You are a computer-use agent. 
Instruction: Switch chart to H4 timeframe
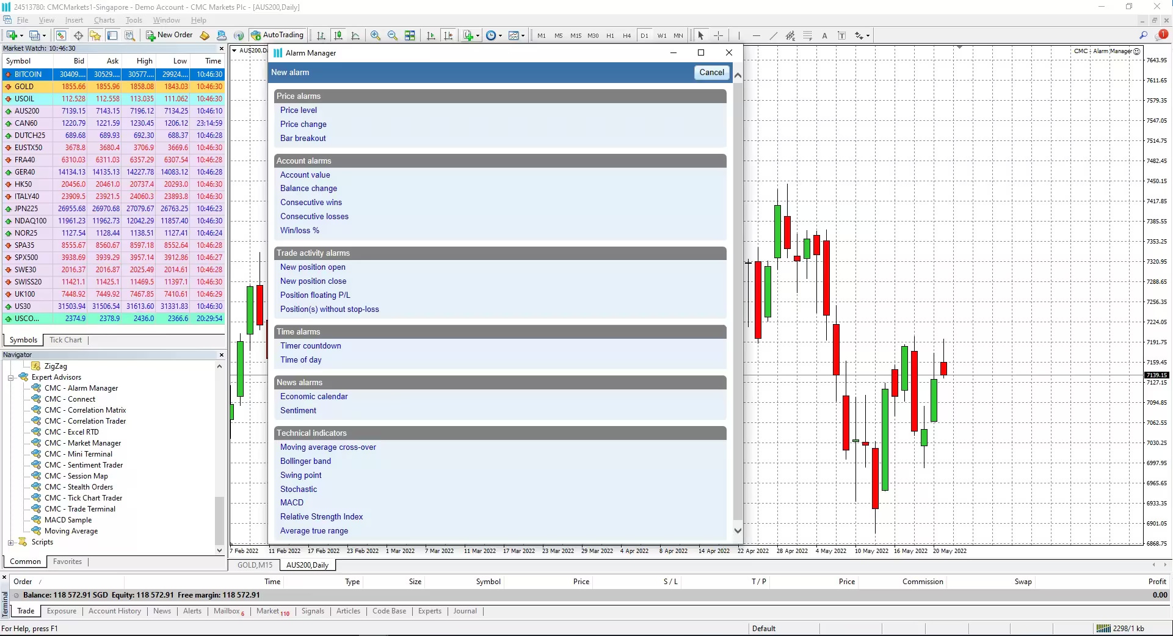pyautogui.click(x=626, y=35)
